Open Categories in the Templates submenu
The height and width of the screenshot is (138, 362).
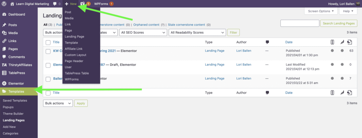[10, 133]
